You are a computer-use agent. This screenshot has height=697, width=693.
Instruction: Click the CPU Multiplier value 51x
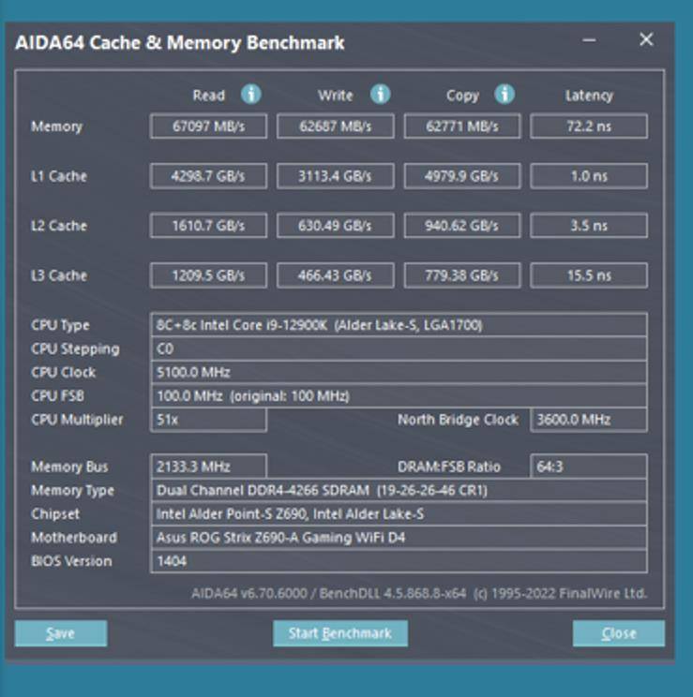pos(209,420)
